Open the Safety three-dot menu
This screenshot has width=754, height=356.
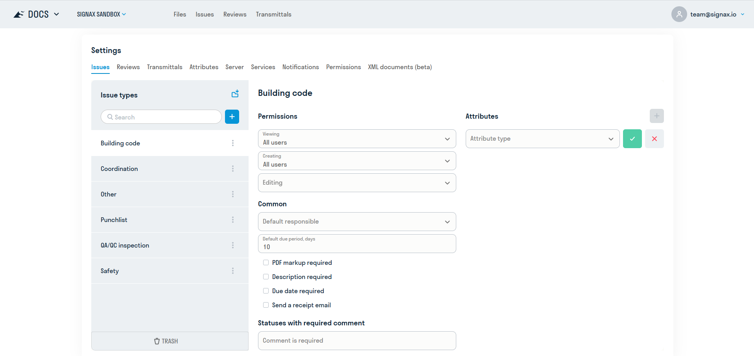pyautogui.click(x=233, y=271)
